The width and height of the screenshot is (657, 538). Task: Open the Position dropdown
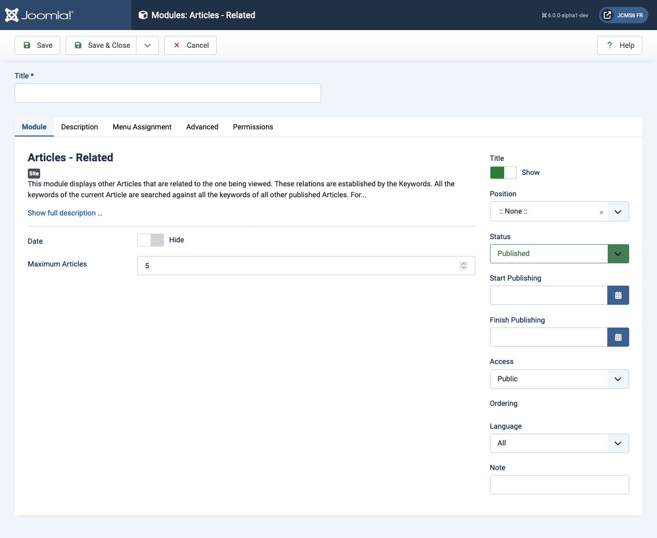(x=618, y=211)
